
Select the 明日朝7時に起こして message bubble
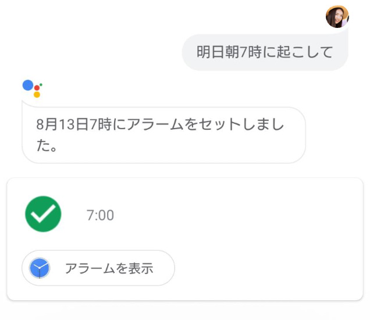[265, 52]
